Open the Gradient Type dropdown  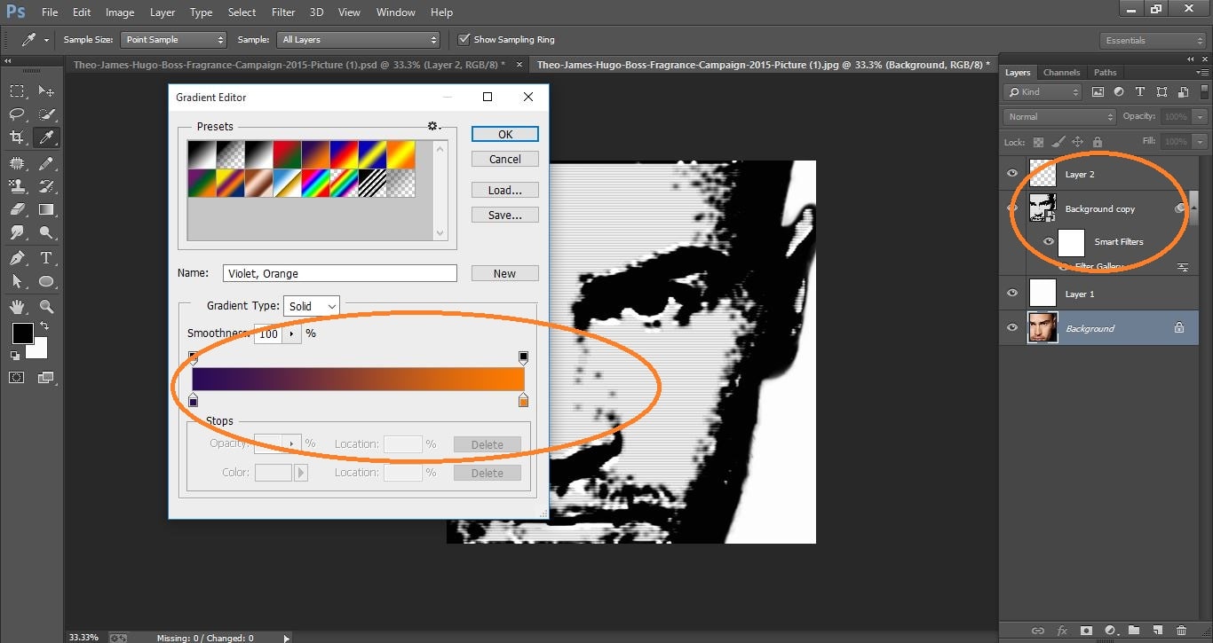pyautogui.click(x=311, y=305)
